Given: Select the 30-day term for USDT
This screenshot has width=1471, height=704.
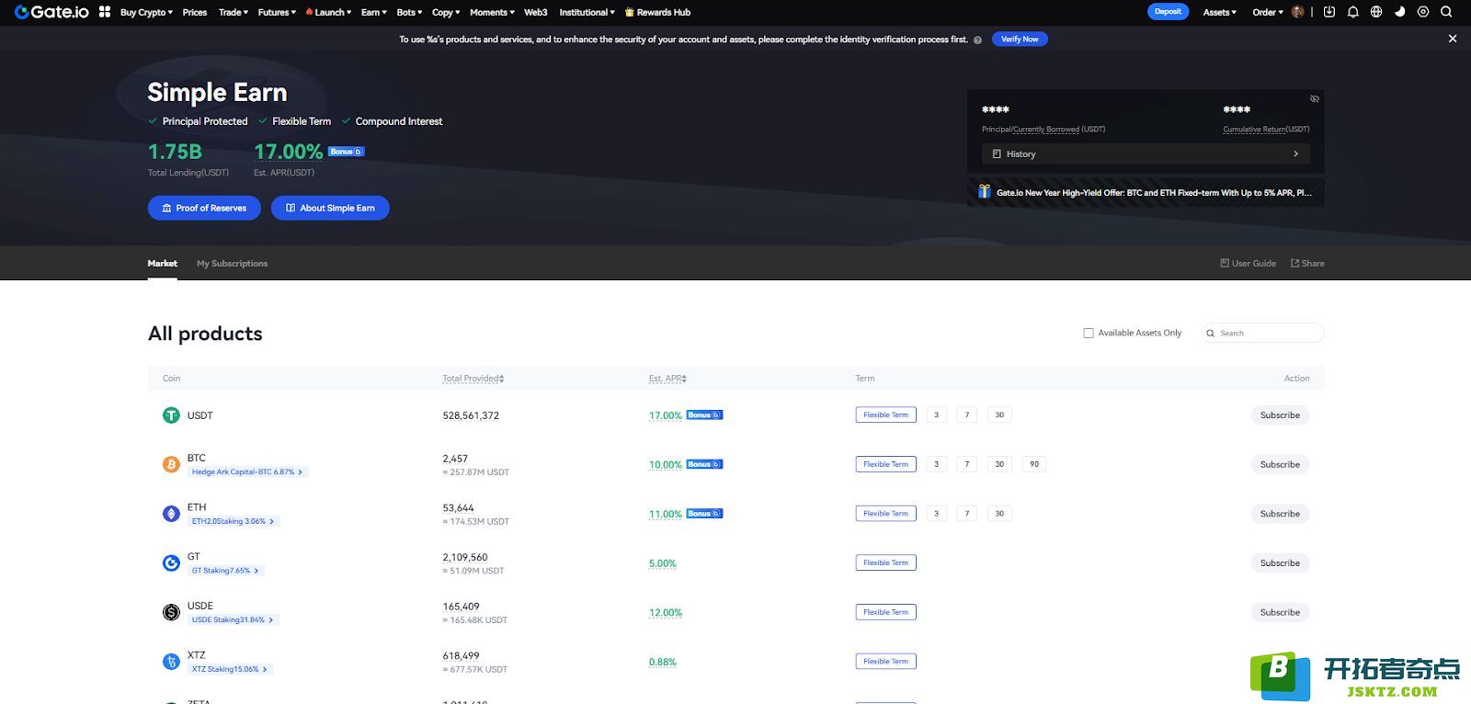Looking at the screenshot, I should (x=999, y=414).
